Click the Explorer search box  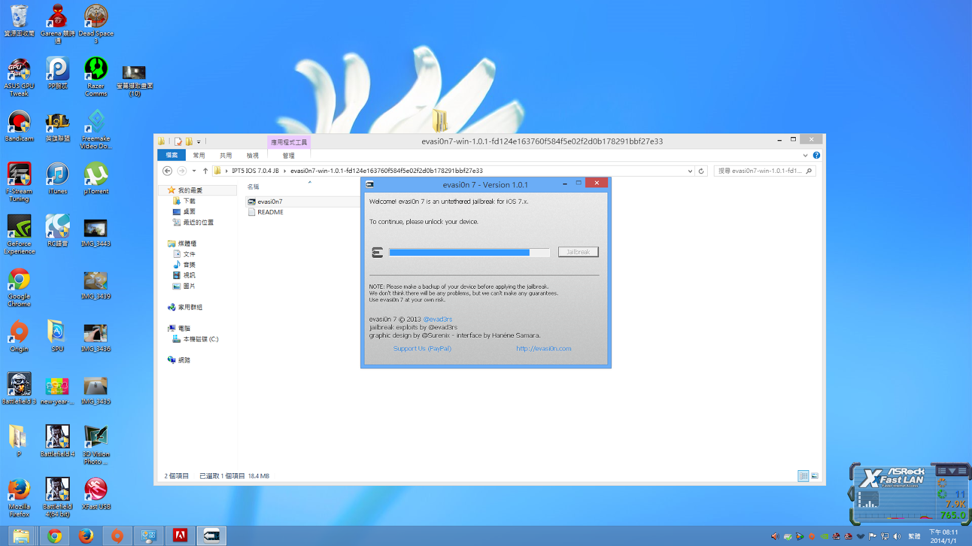(x=764, y=171)
